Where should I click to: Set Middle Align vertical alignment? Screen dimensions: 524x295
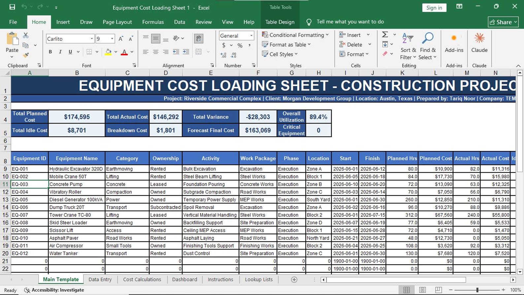[156, 38]
